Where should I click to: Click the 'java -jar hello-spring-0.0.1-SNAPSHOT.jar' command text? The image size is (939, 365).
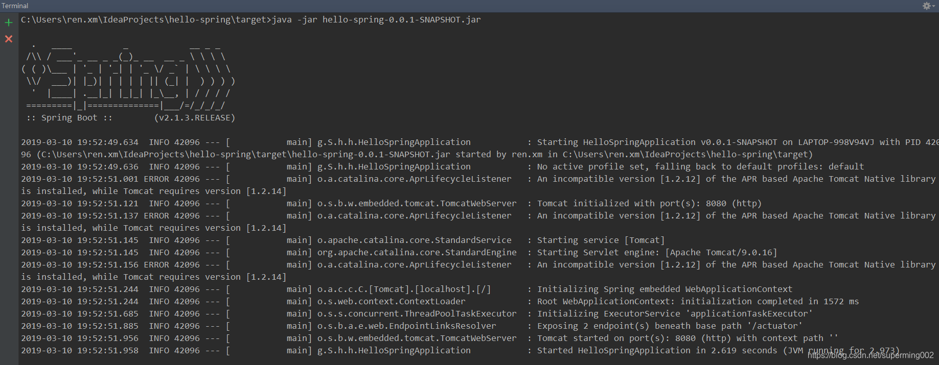click(376, 20)
